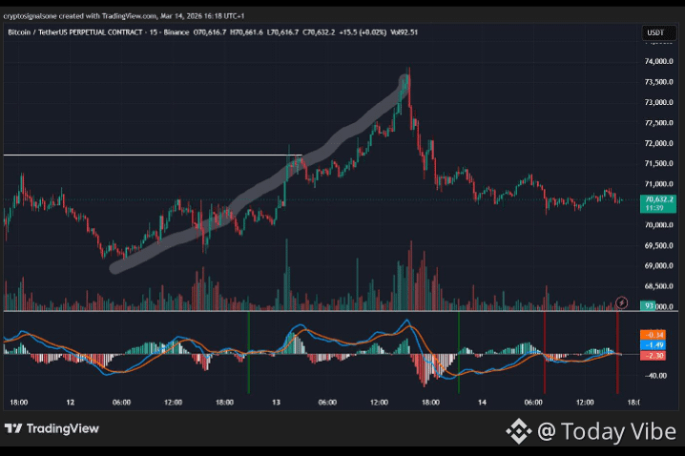685x456 pixels.
Task: Click the blue MACD value -1.49
Action: (654, 345)
